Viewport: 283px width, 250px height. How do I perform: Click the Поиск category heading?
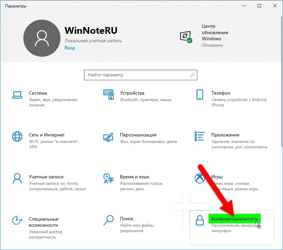point(127,219)
